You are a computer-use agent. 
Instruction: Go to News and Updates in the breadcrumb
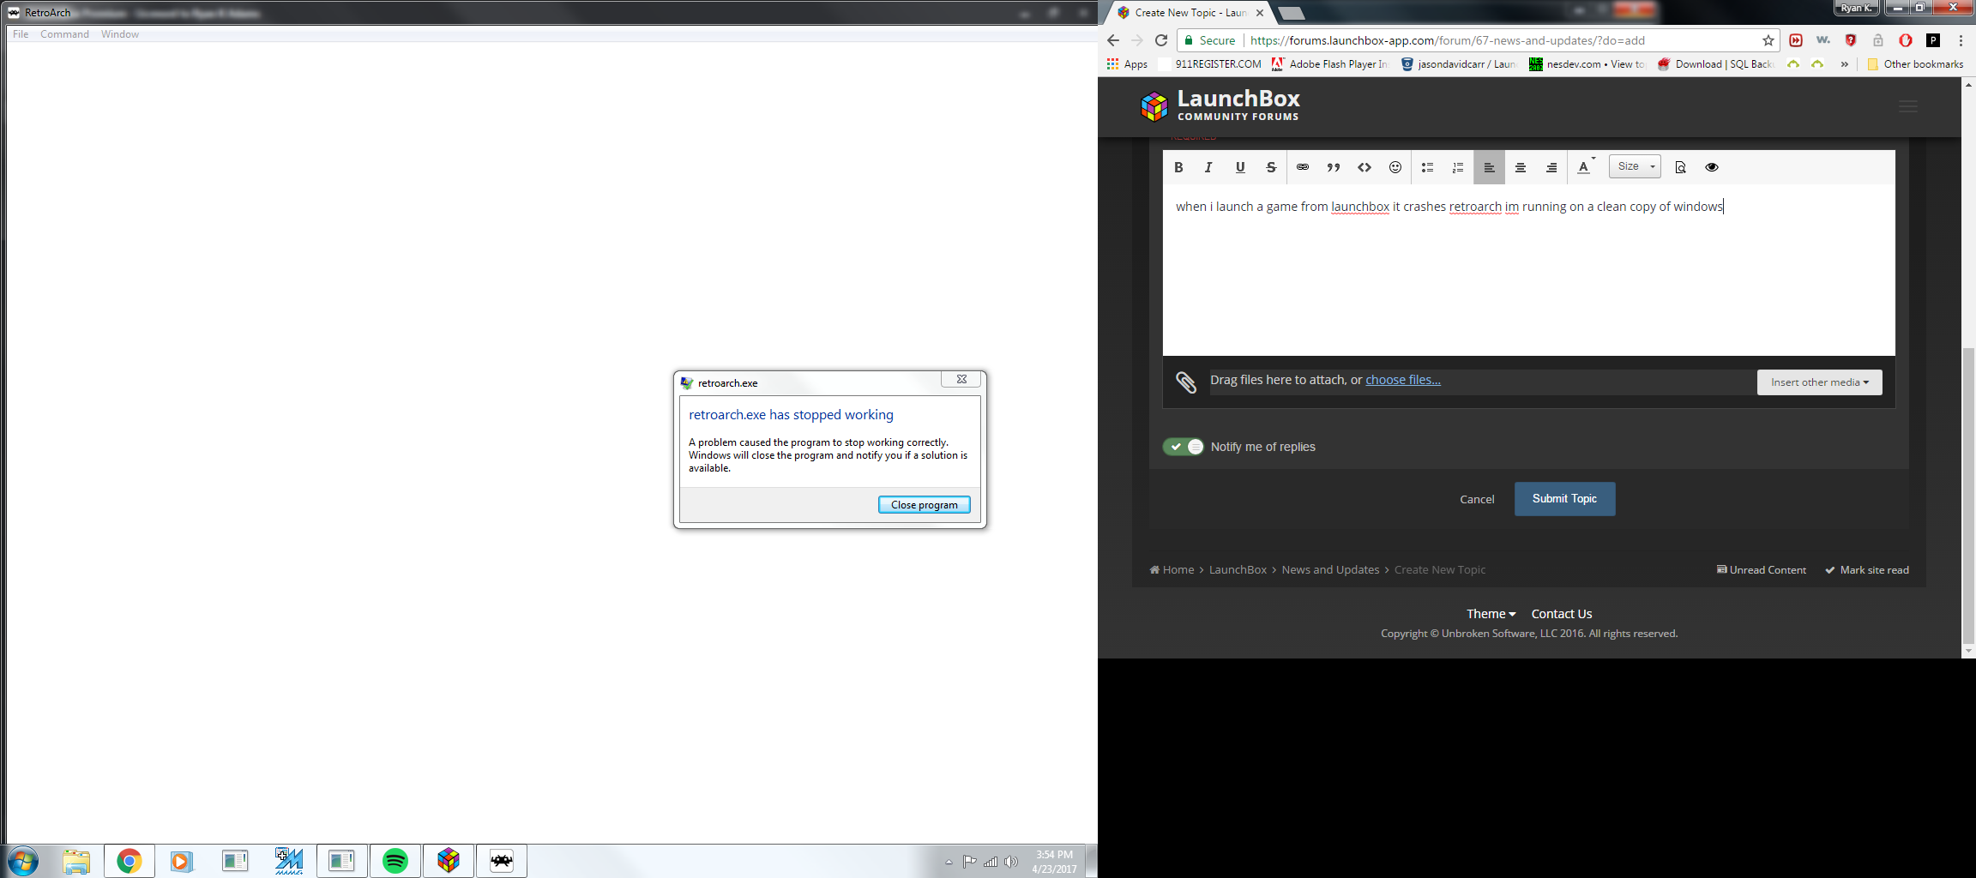[x=1330, y=570]
